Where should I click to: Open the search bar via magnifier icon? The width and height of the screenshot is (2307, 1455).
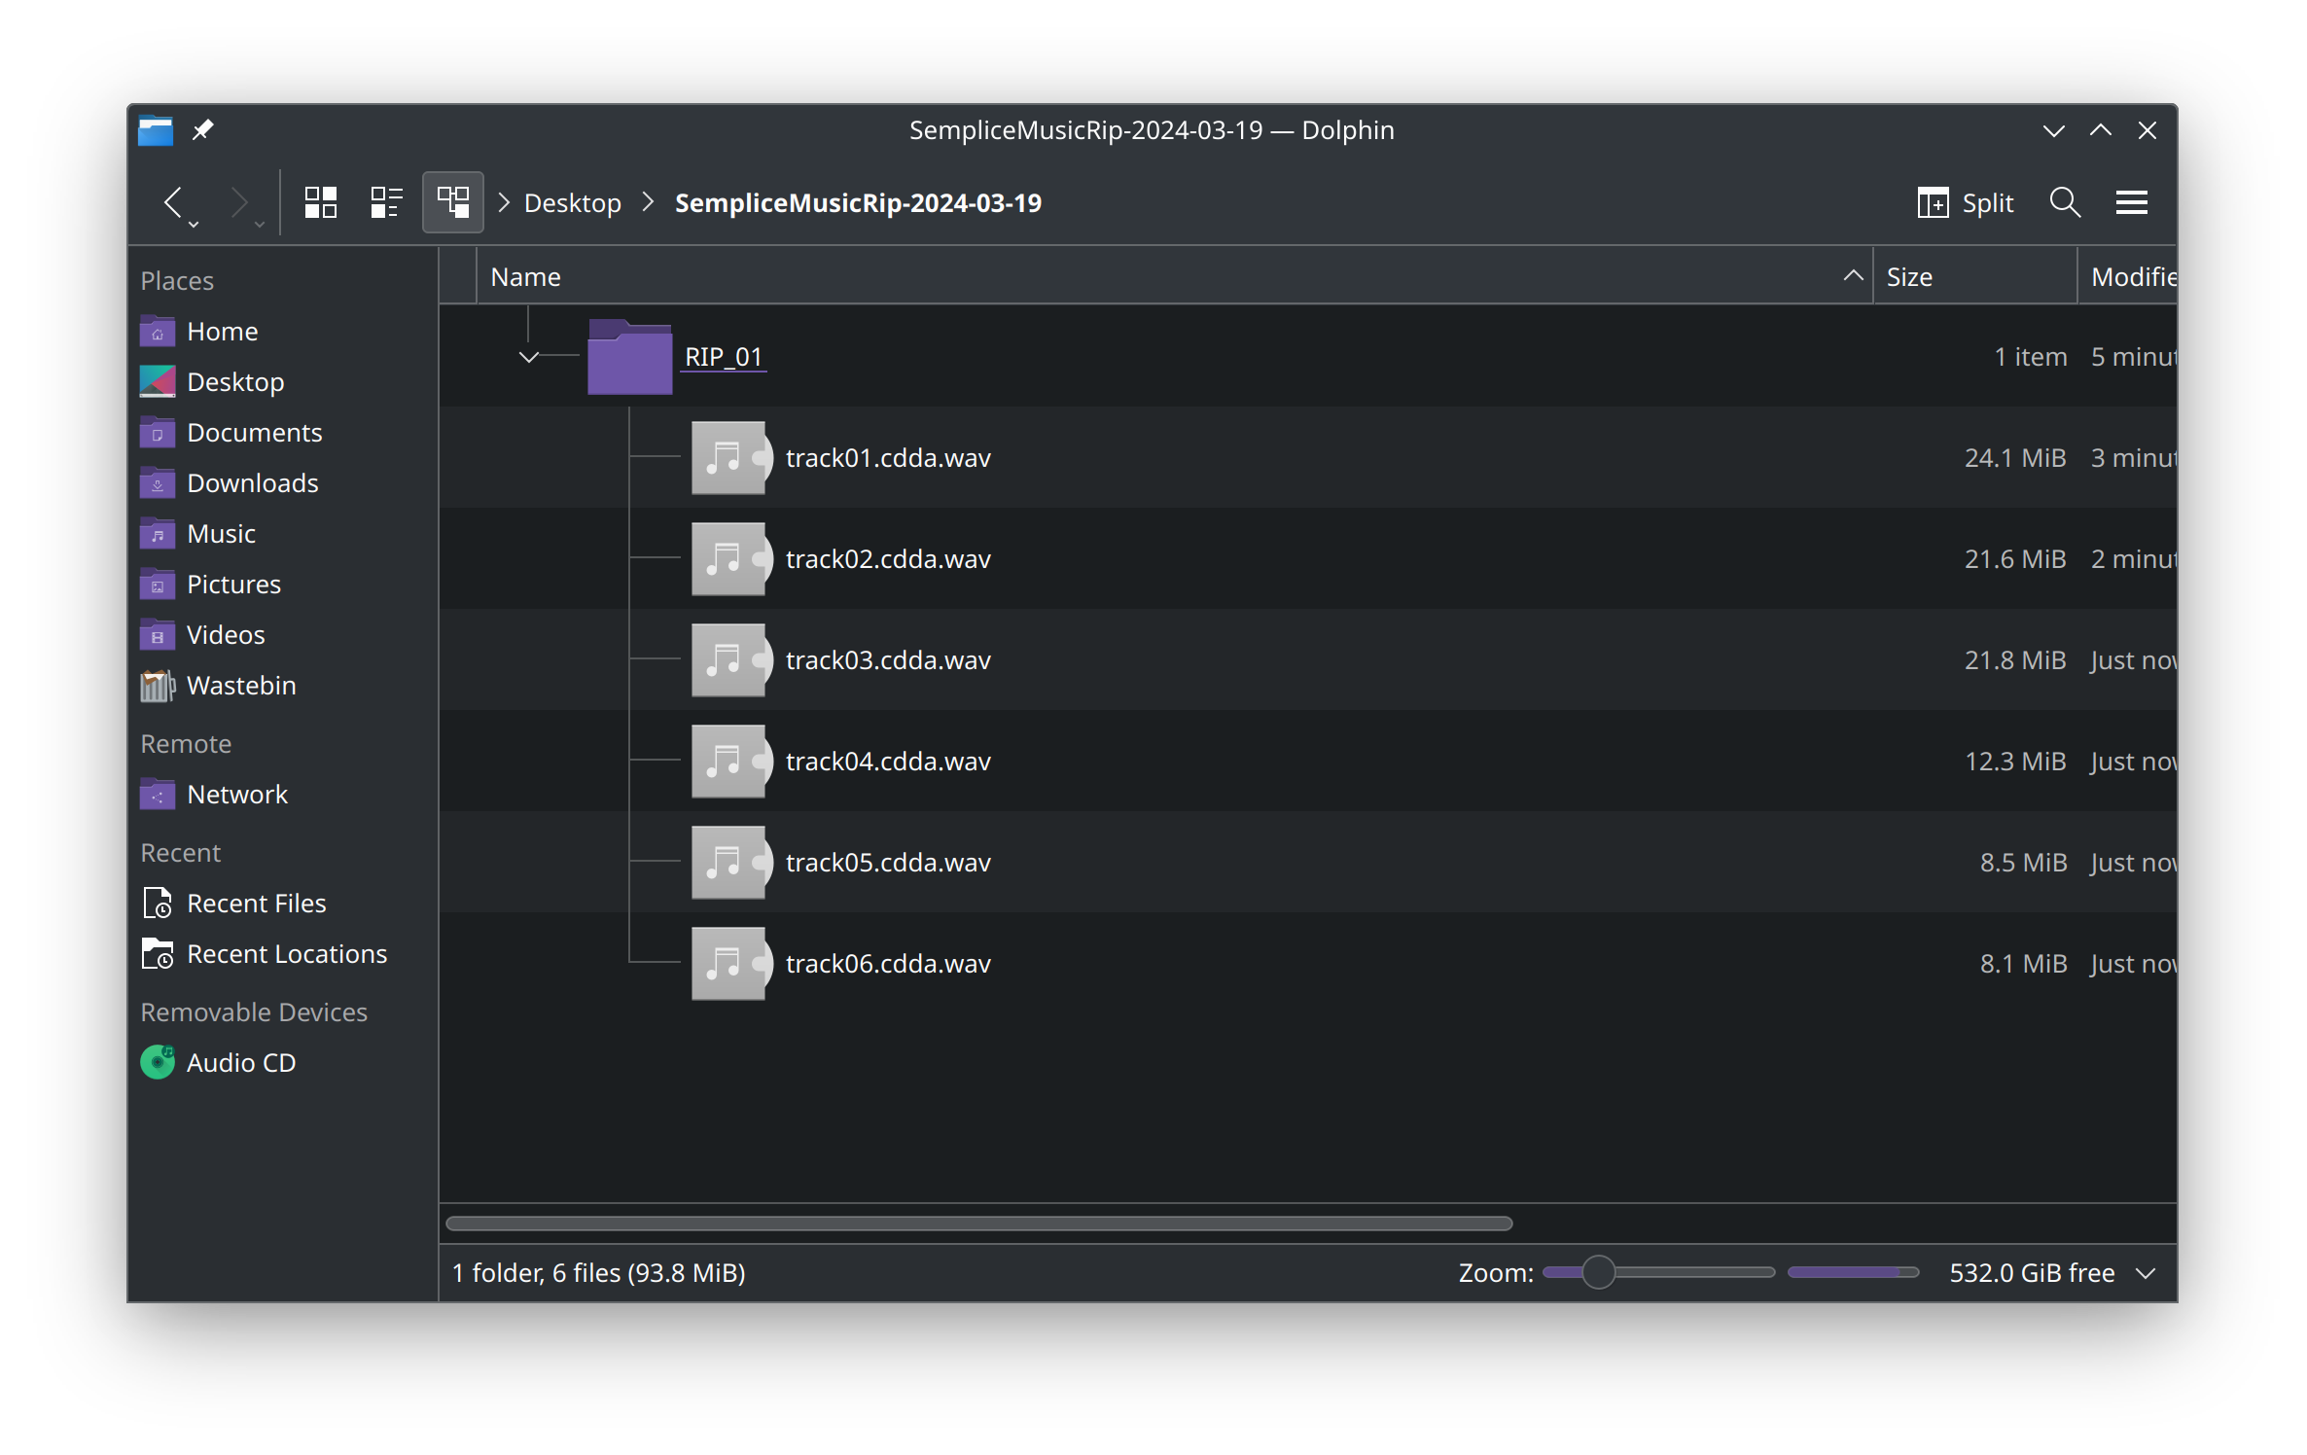point(2063,202)
